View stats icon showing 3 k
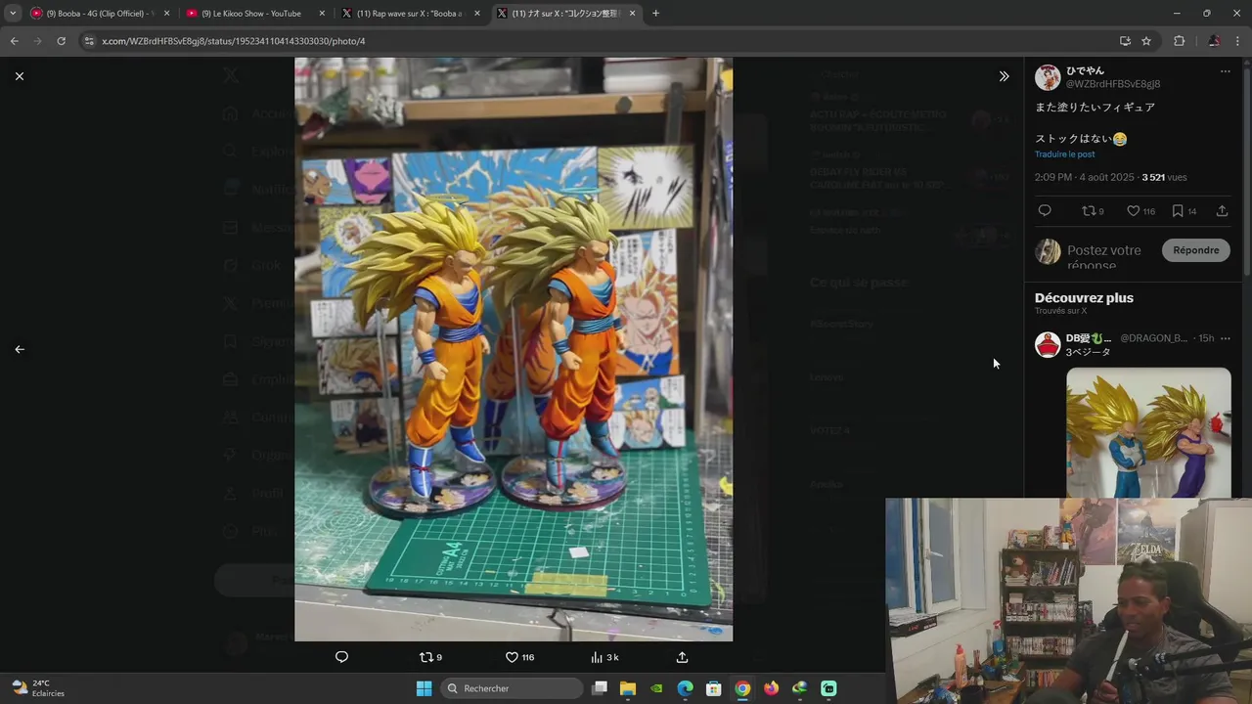This screenshot has height=704, width=1252. (604, 657)
